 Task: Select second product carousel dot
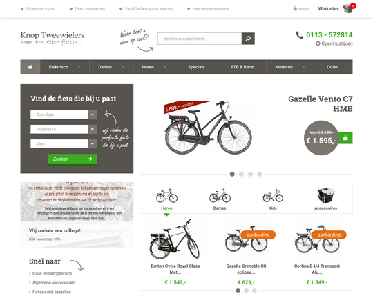[x=246, y=290]
